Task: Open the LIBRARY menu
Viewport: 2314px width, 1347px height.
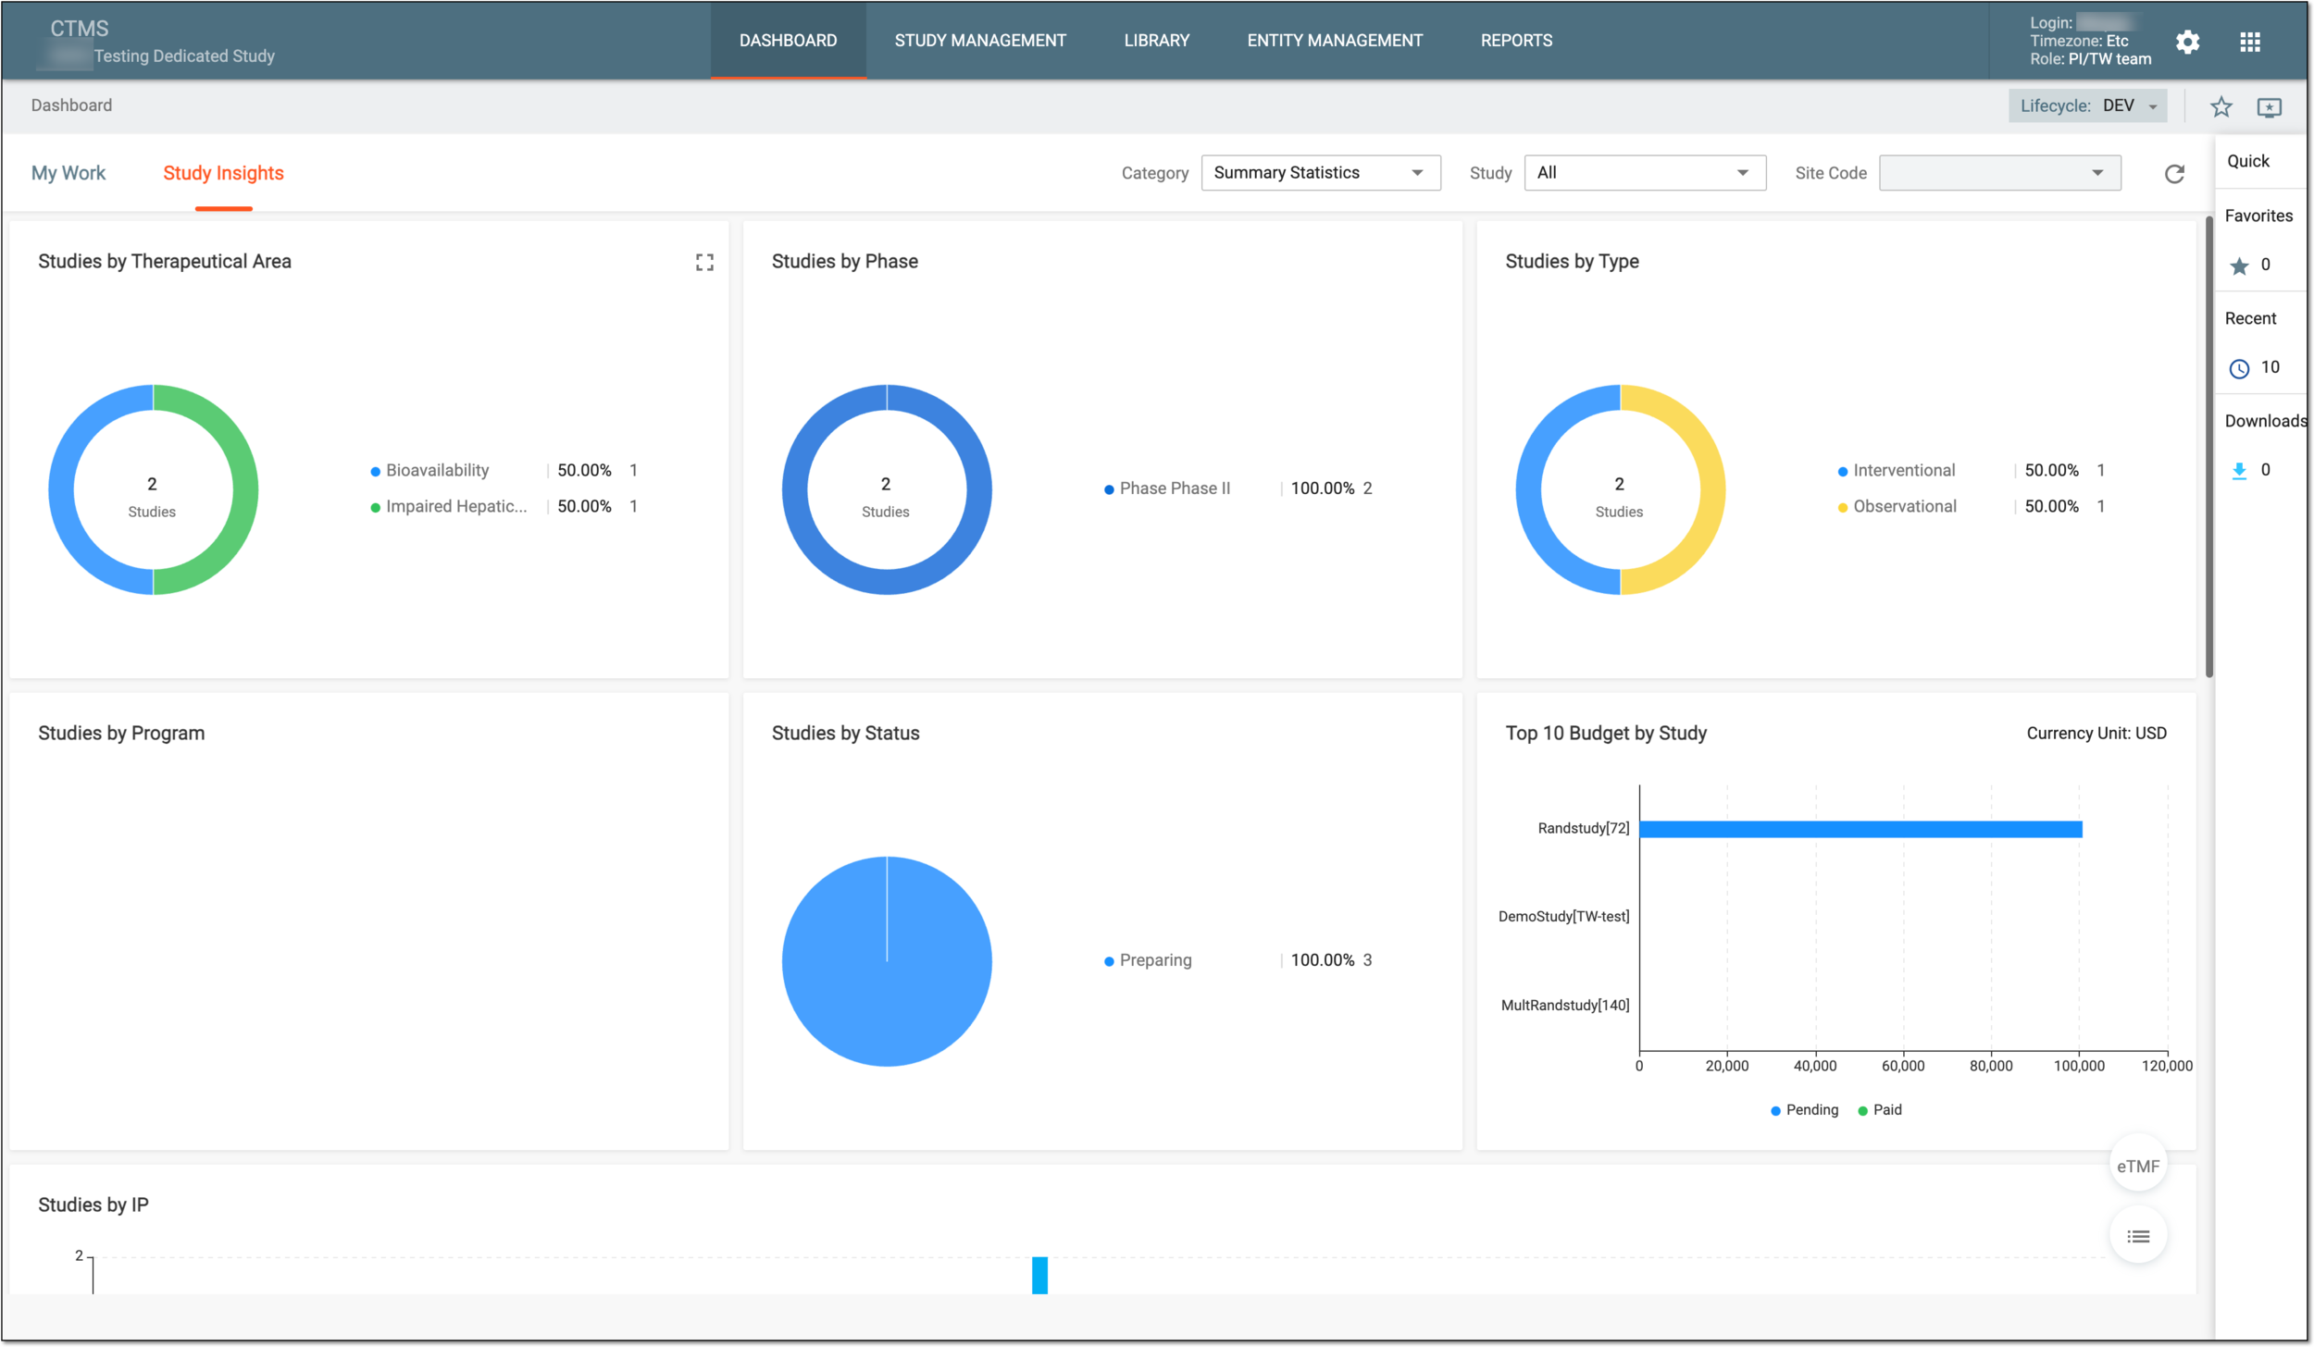Action: [1156, 41]
